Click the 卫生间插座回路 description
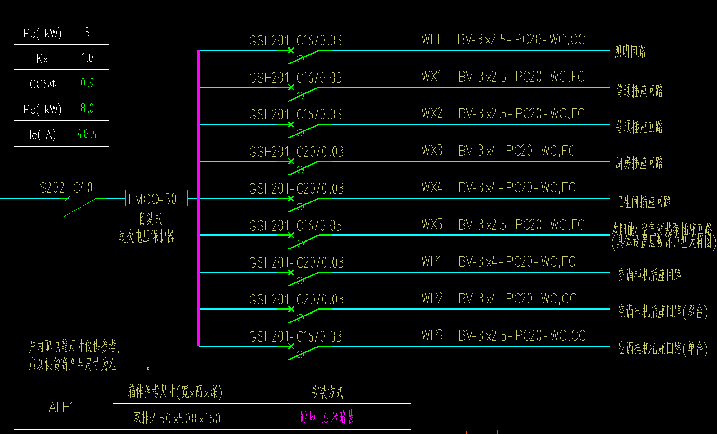This screenshot has height=434, width=717. 644,202
